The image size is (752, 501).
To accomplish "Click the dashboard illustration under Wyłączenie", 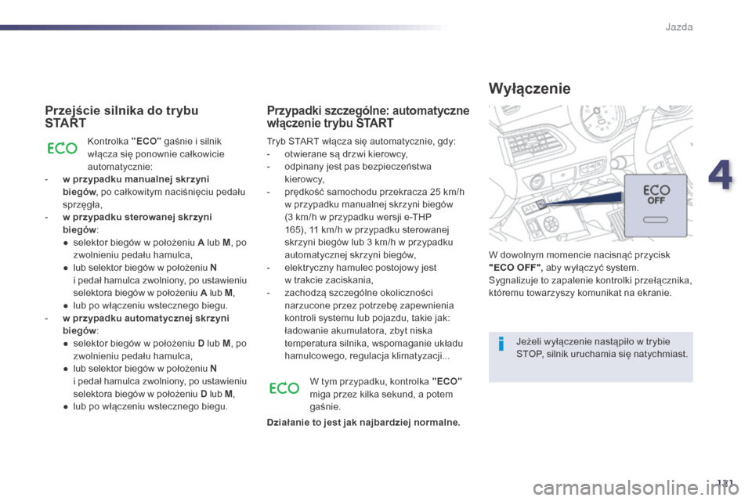I will pyautogui.click(x=591, y=173).
